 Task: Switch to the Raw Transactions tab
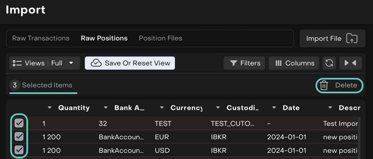pos(41,38)
